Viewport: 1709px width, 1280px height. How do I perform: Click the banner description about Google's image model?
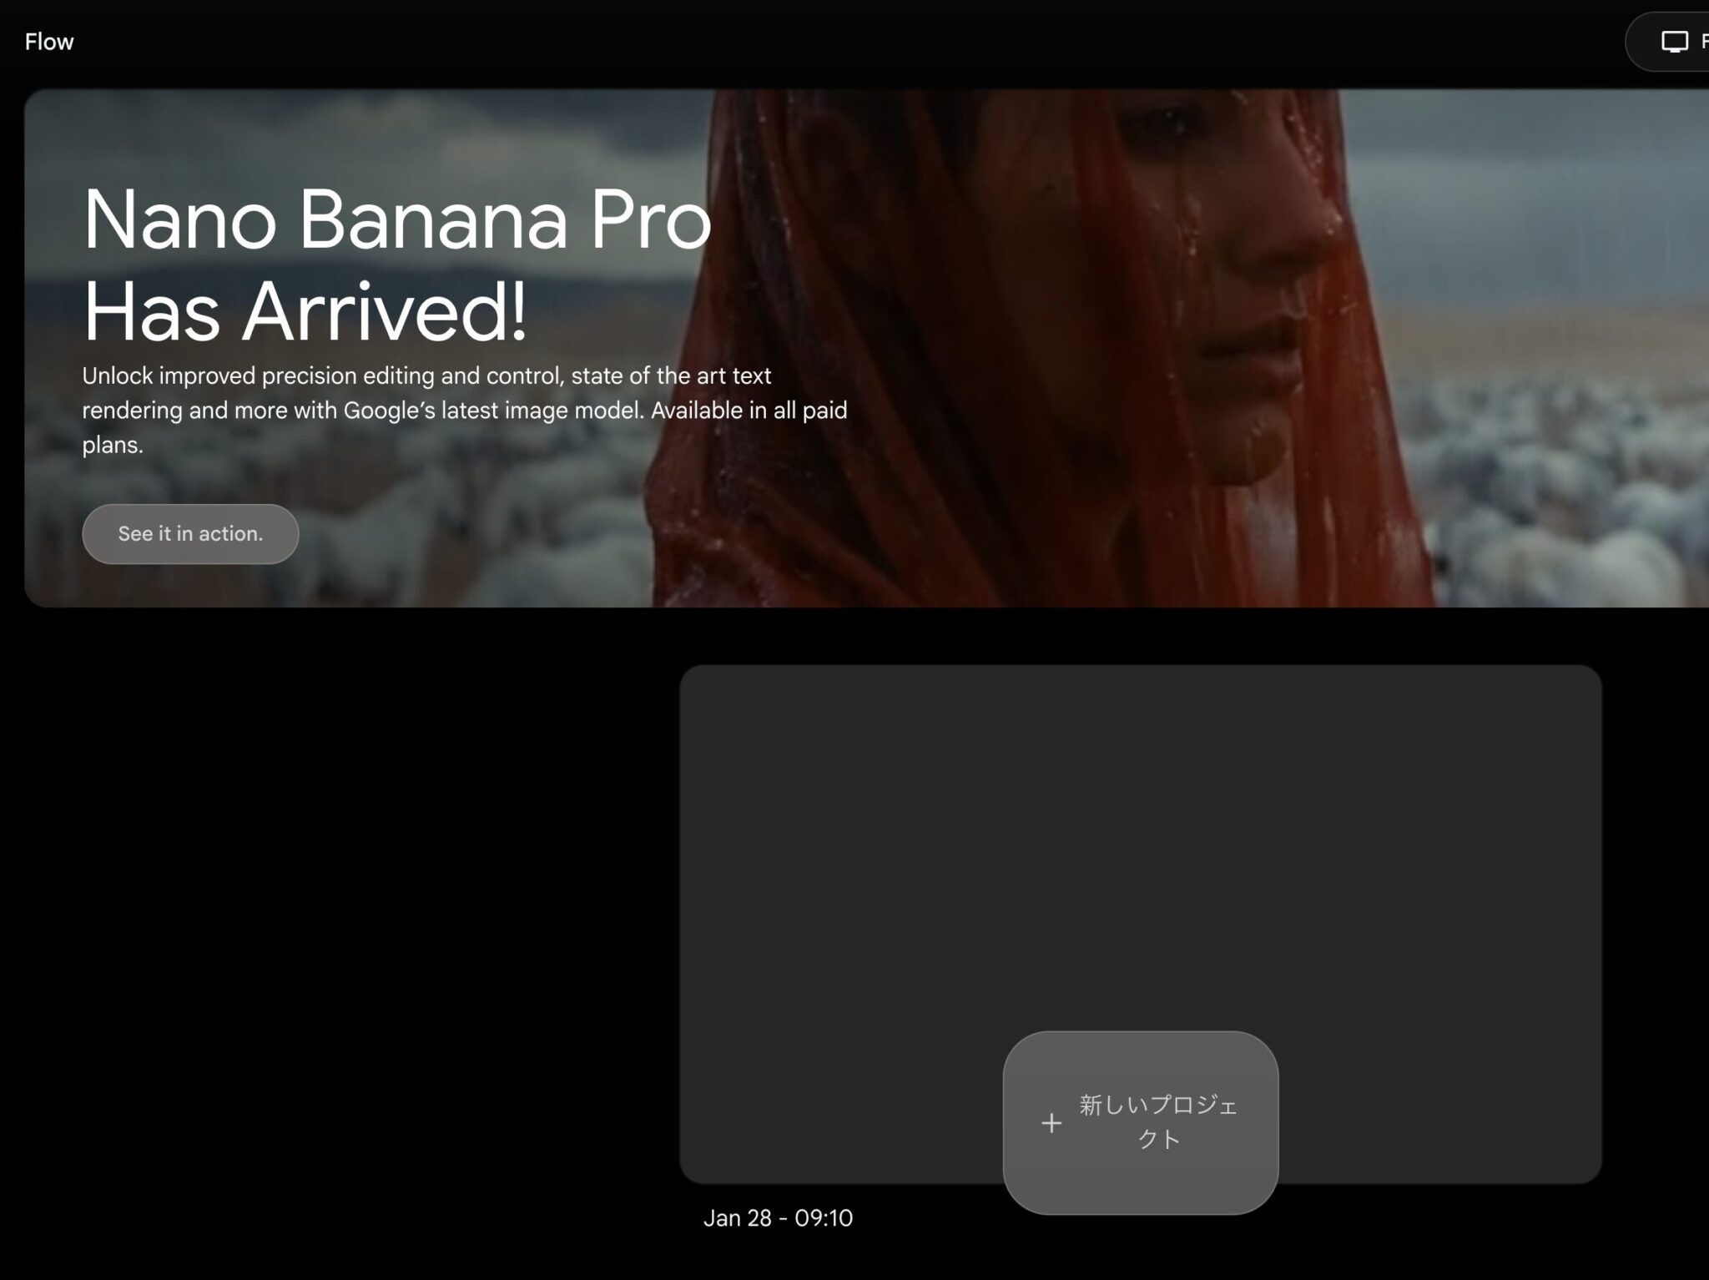[x=464, y=410]
